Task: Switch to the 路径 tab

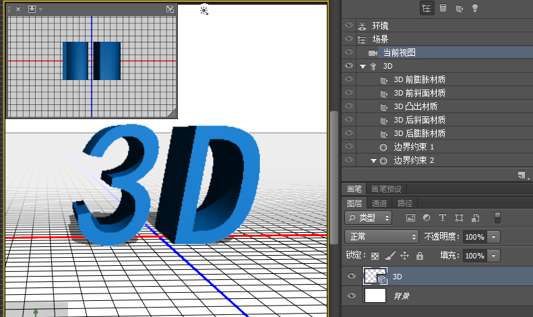Action: coord(404,203)
